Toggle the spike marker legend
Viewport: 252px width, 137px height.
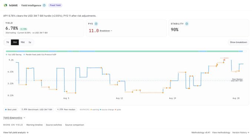tap(118, 110)
